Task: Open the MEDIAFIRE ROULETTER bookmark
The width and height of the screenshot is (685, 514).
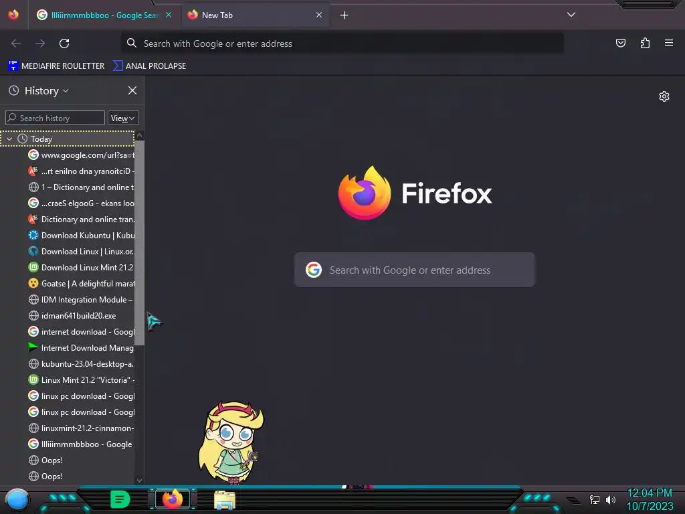Action: [x=56, y=66]
